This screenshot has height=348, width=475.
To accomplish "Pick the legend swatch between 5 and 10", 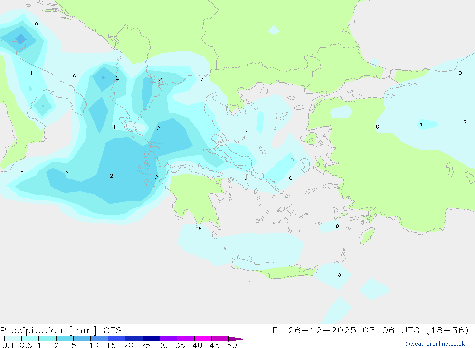I will tap(82, 339).
